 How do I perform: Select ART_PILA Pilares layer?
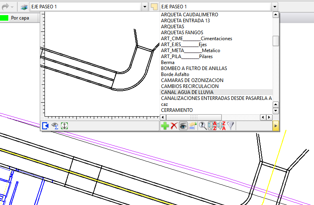[216, 57]
